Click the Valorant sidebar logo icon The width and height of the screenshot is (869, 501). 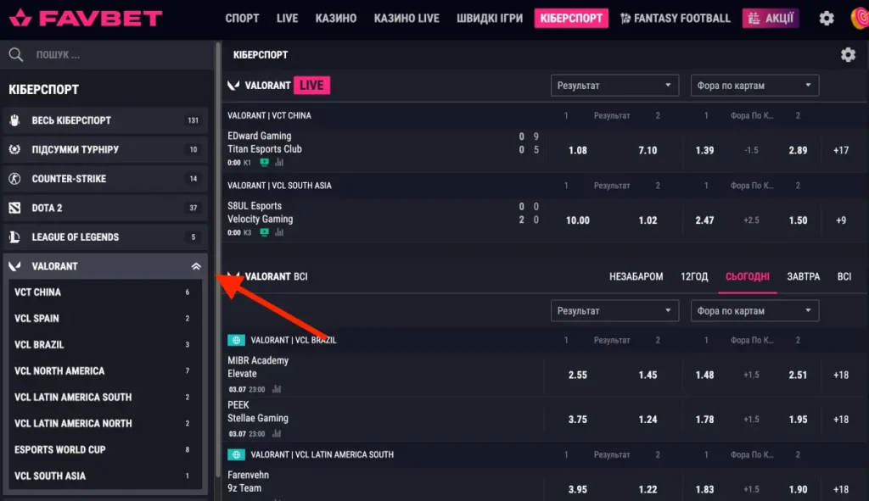click(15, 266)
